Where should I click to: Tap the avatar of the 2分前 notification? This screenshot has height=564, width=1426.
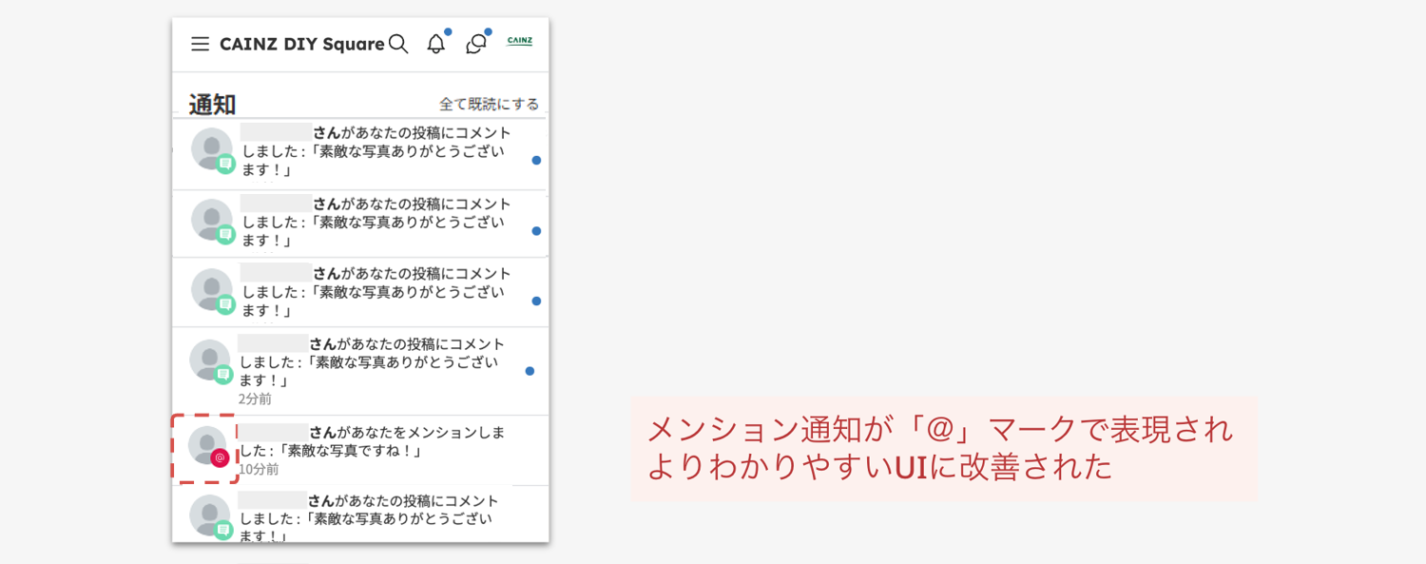(210, 361)
